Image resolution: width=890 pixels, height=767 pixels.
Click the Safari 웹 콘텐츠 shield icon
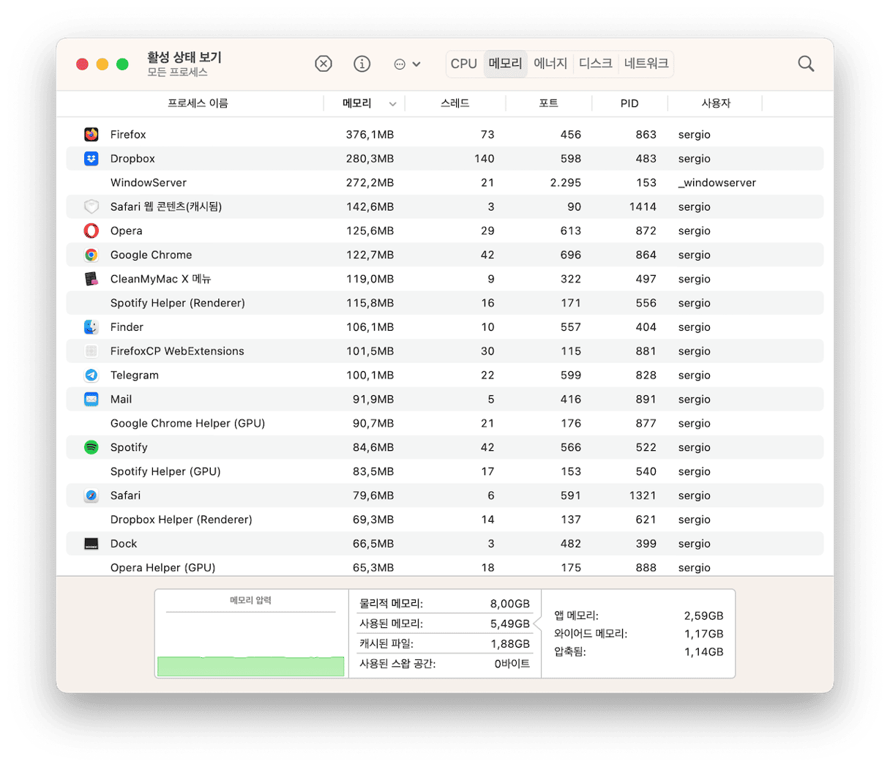coord(91,206)
